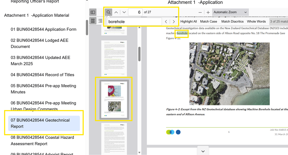Viewport: 288px width, 155px height.
Task: Enable the Match Case option
Action: 208,21
